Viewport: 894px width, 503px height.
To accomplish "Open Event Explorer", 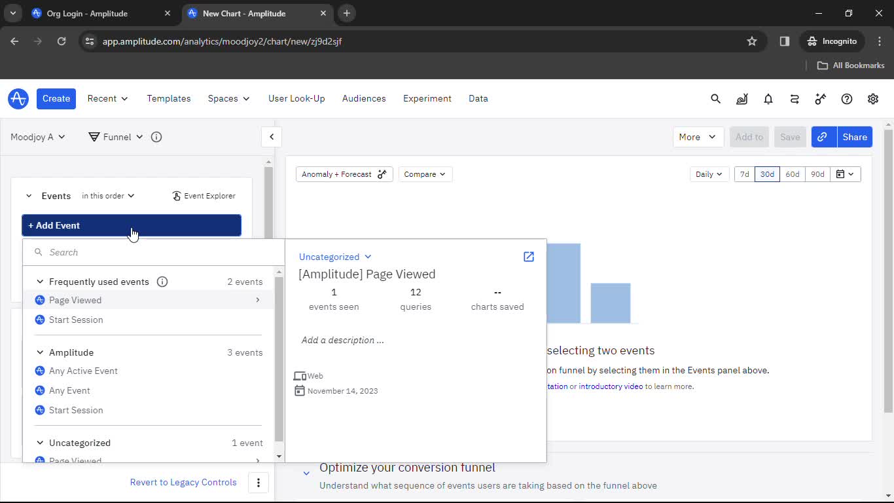I will 204,196.
